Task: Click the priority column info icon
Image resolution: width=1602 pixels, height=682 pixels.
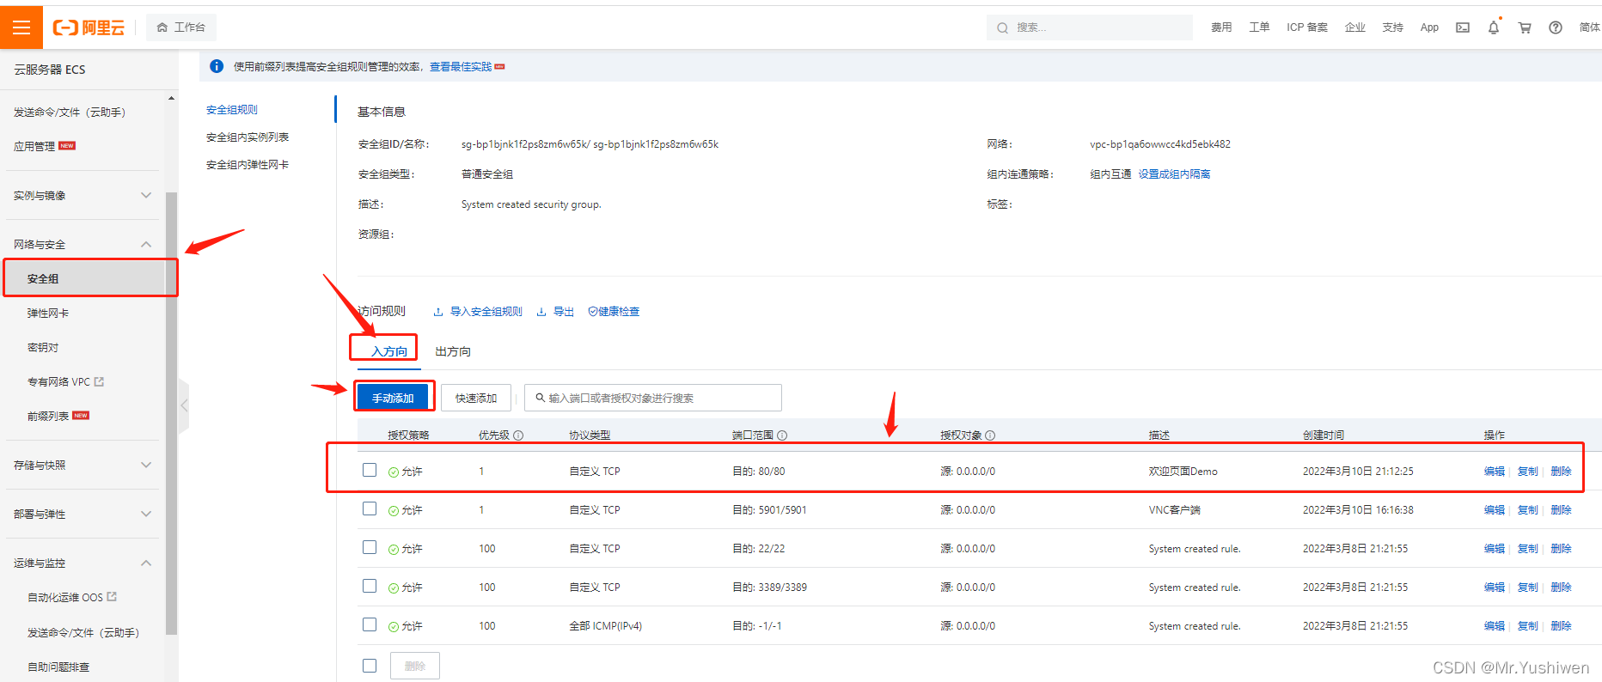Action: pos(518,435)
